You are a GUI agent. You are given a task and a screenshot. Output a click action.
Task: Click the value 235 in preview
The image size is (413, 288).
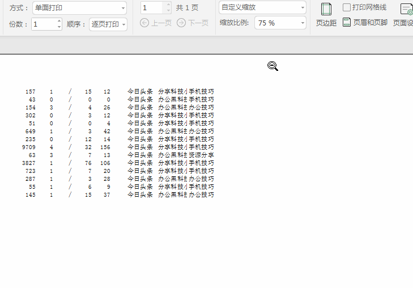click(30, 139)
